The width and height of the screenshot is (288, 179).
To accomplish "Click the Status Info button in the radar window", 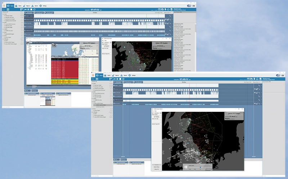I will (x=157, y=169).
